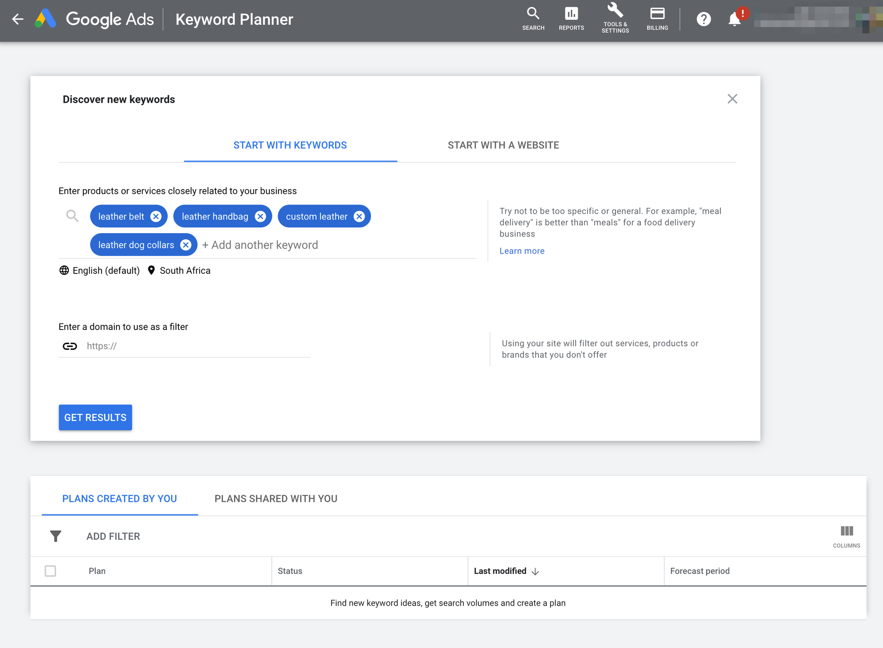The width and height of the screenshot is (883, 648).
Task: Remove the leather handbag keyword tag
Action: tap(260, 216)
